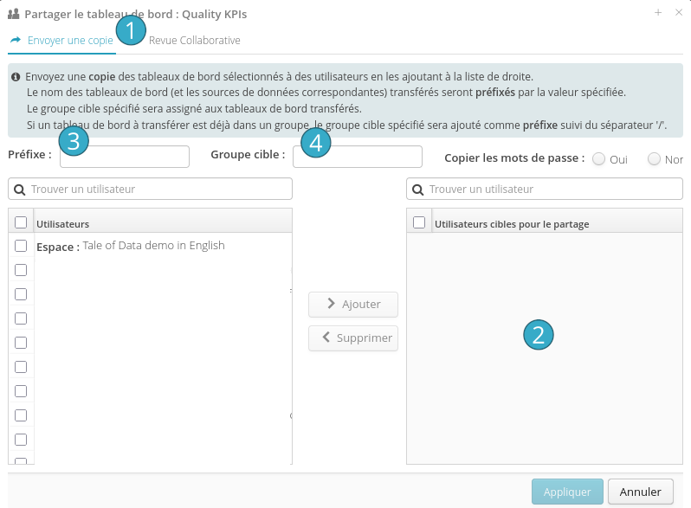Select Oui for copying passwords
The width and height of the screenshot is (691, 508).
tap(598, 159)
